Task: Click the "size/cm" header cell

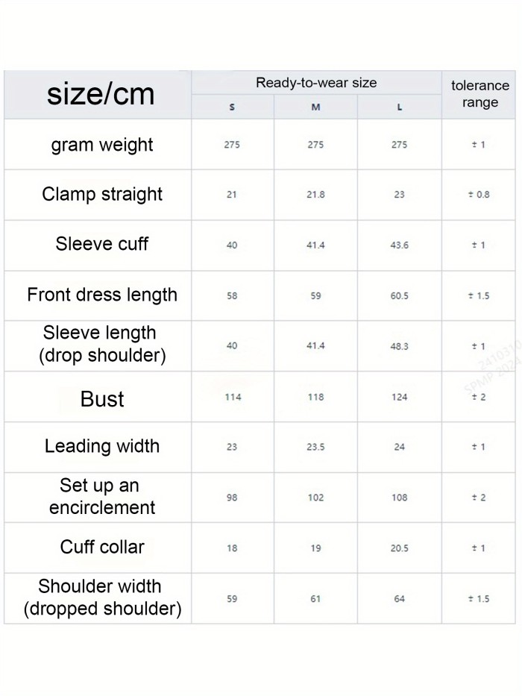Action: click(x=101, y=95)
